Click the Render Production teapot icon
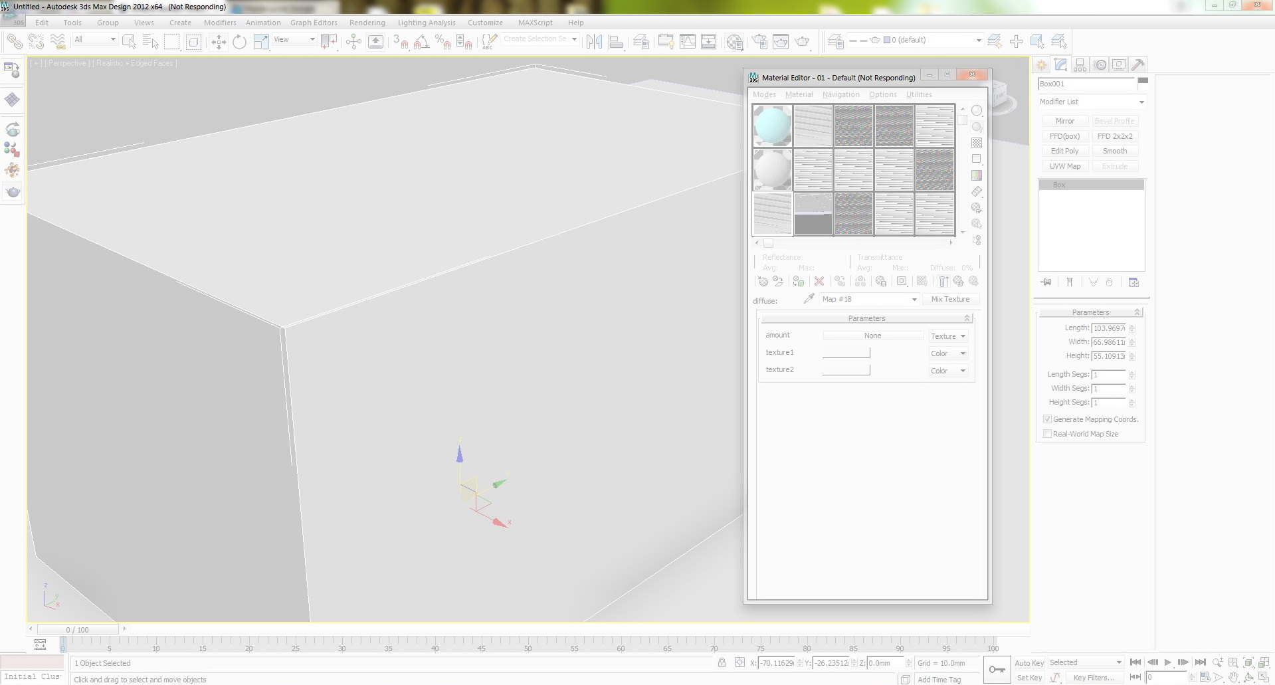The image size is (1275, 685). tap(802, 42)
